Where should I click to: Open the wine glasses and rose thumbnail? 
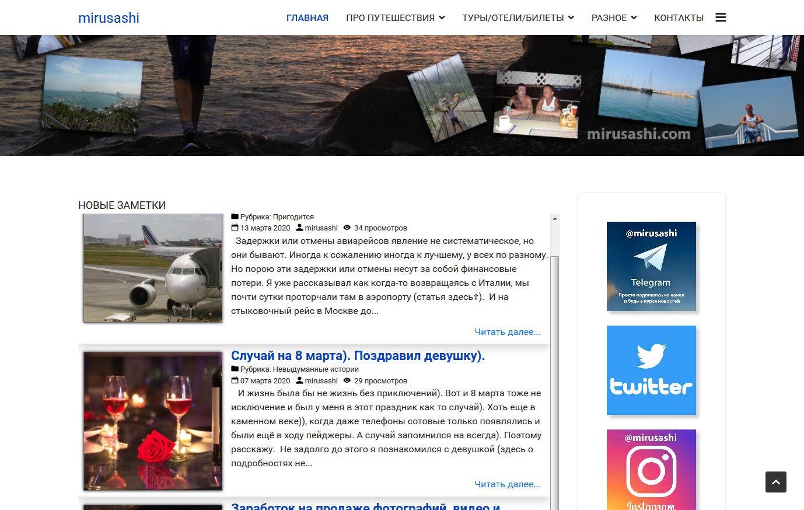[153, 421]
